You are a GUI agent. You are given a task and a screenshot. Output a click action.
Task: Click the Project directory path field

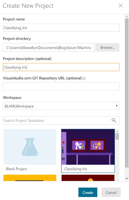point(48,47)
